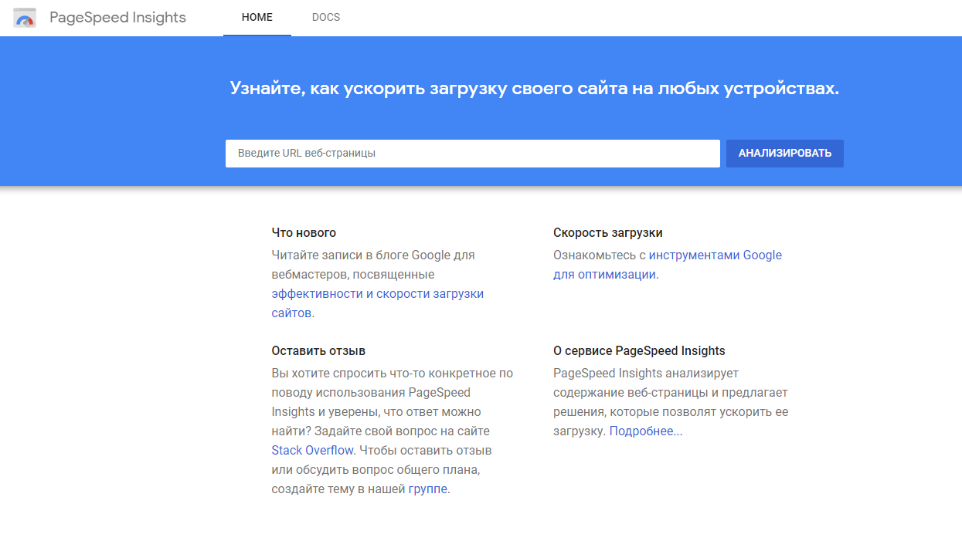This screenshot has height=541, width=962.
Task: Open the HOME tab
Action: pos(257,18)
